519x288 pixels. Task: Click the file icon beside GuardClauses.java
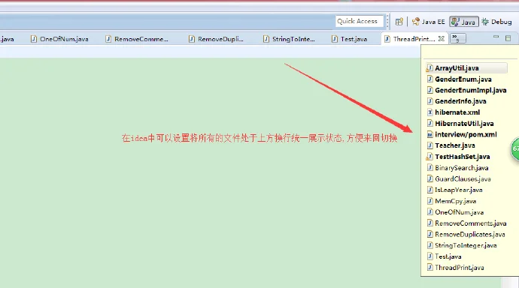(429, 178)
